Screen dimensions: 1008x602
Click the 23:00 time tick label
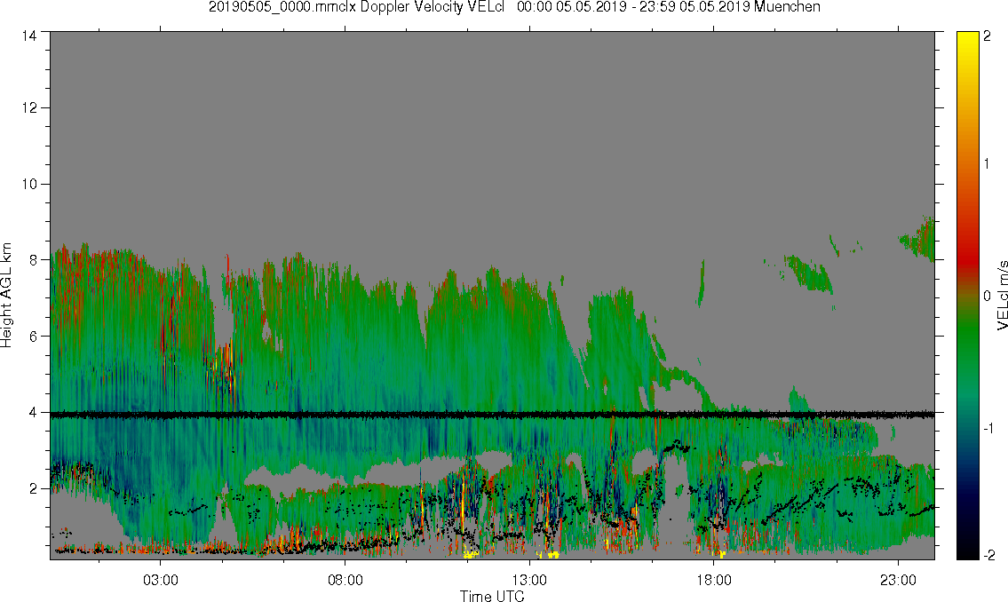point(898,580)
